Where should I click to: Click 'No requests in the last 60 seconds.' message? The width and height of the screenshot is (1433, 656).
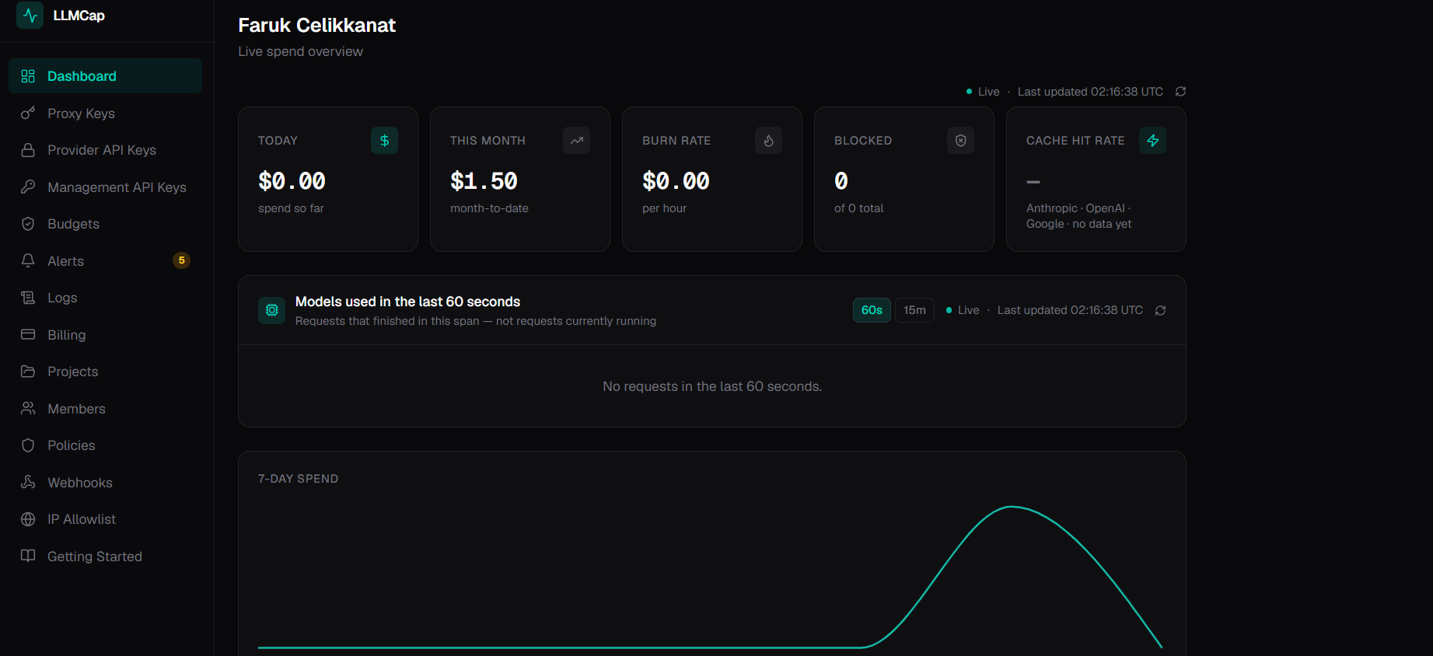click(712, 386)
